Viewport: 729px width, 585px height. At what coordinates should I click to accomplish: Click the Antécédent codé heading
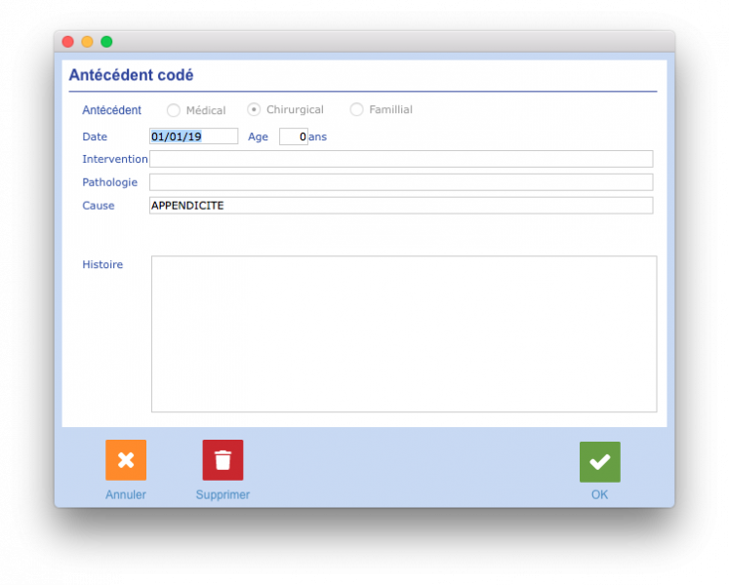click(x=131, y=75)
